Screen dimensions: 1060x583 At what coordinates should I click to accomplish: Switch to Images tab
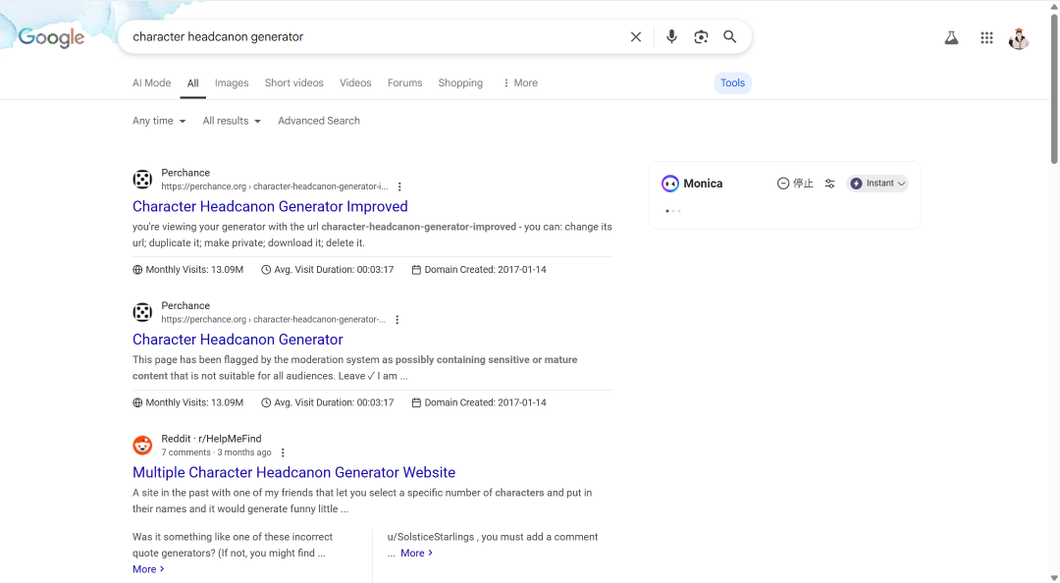232,83
